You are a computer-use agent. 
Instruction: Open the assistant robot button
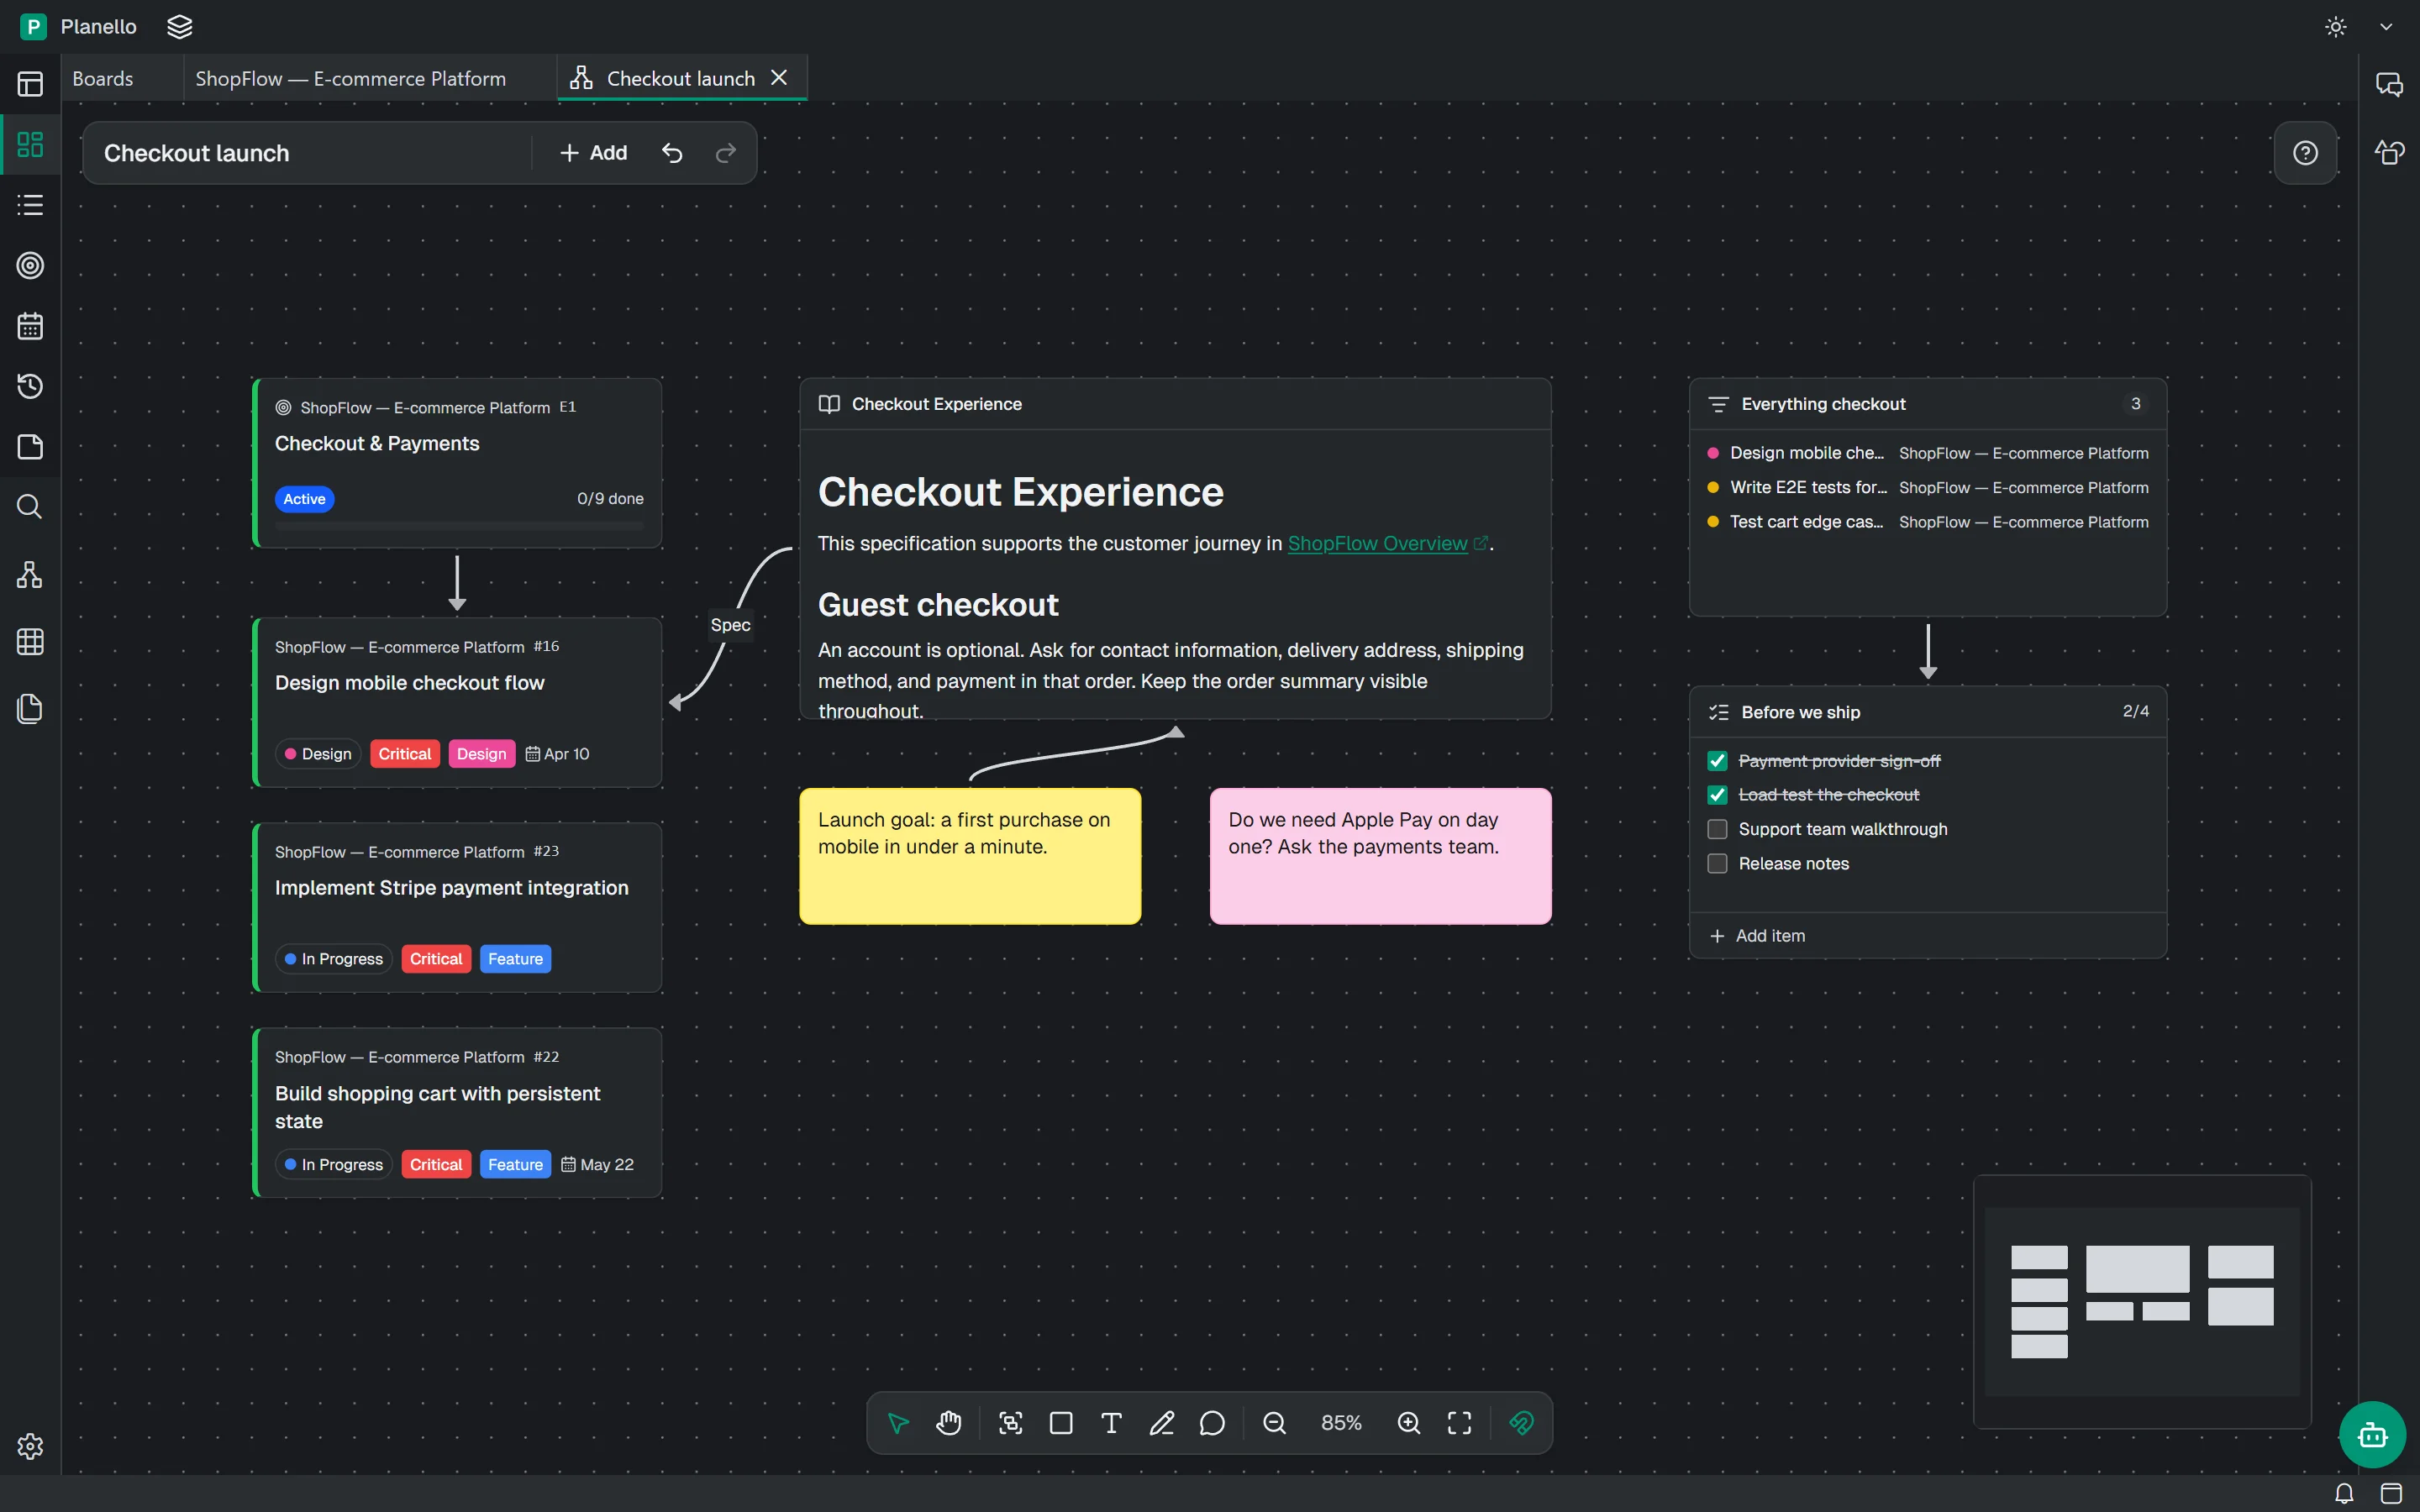(x=2372, y=1435)
